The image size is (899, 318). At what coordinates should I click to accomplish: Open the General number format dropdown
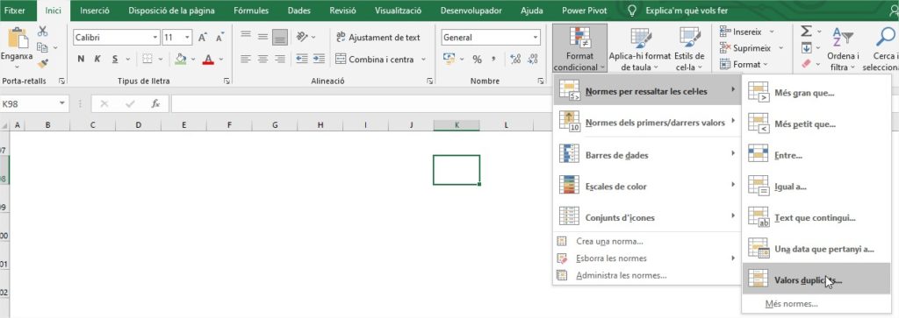click(x=536, y=38)
